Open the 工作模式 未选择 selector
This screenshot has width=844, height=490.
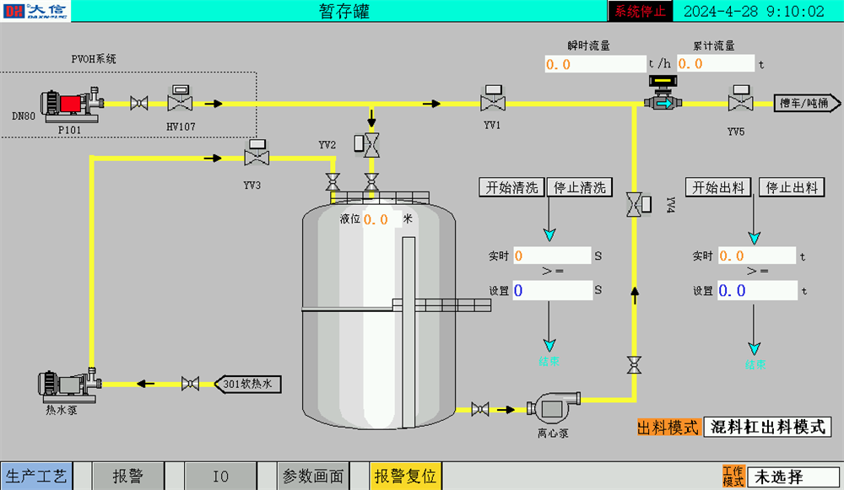point(793,477)
